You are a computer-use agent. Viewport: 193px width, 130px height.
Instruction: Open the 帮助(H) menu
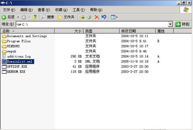click(x=96, y=10)
